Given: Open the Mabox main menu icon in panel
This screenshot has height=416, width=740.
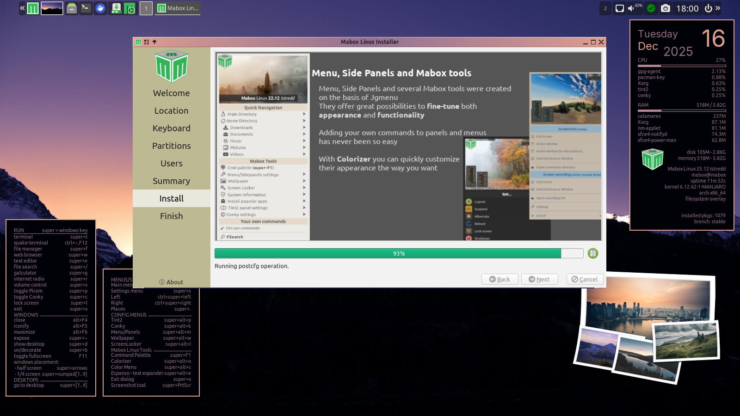Looking at the screenshot, I should point(33,8).
